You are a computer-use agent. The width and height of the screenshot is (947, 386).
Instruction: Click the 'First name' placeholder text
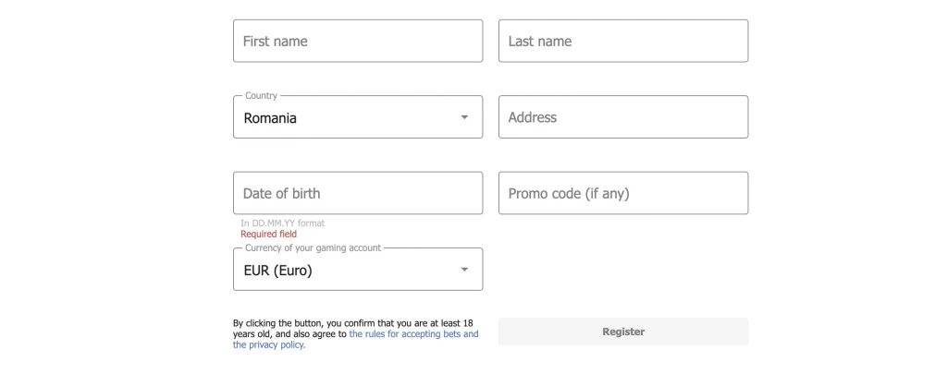pyautogui.click(x=275, y=42)
